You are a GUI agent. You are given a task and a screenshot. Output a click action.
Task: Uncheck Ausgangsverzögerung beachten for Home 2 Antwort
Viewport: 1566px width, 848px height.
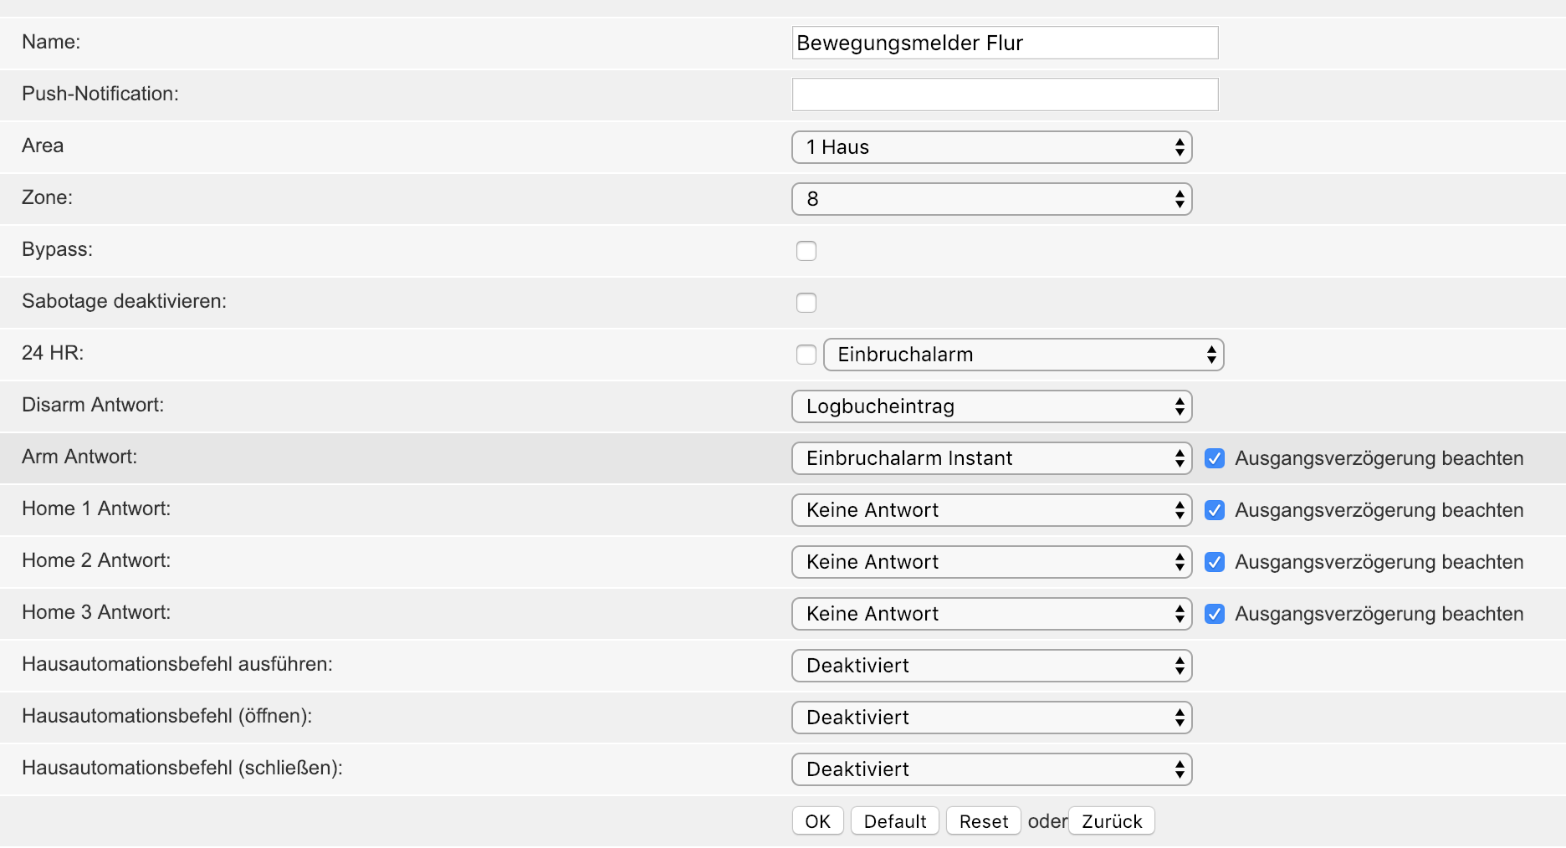click(1215, 562)
